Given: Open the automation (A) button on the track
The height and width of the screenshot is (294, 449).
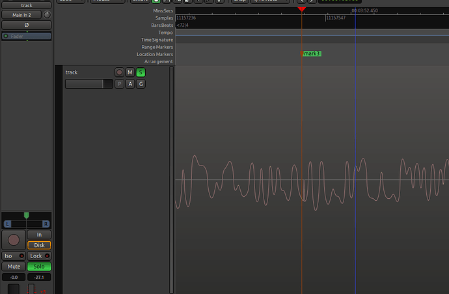Looking at the screenshot, I should 130,84.
